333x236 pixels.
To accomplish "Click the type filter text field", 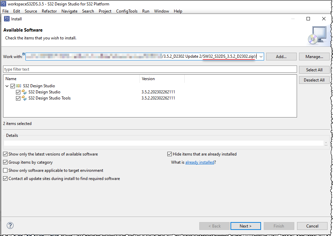I will (x=150, y=69).
